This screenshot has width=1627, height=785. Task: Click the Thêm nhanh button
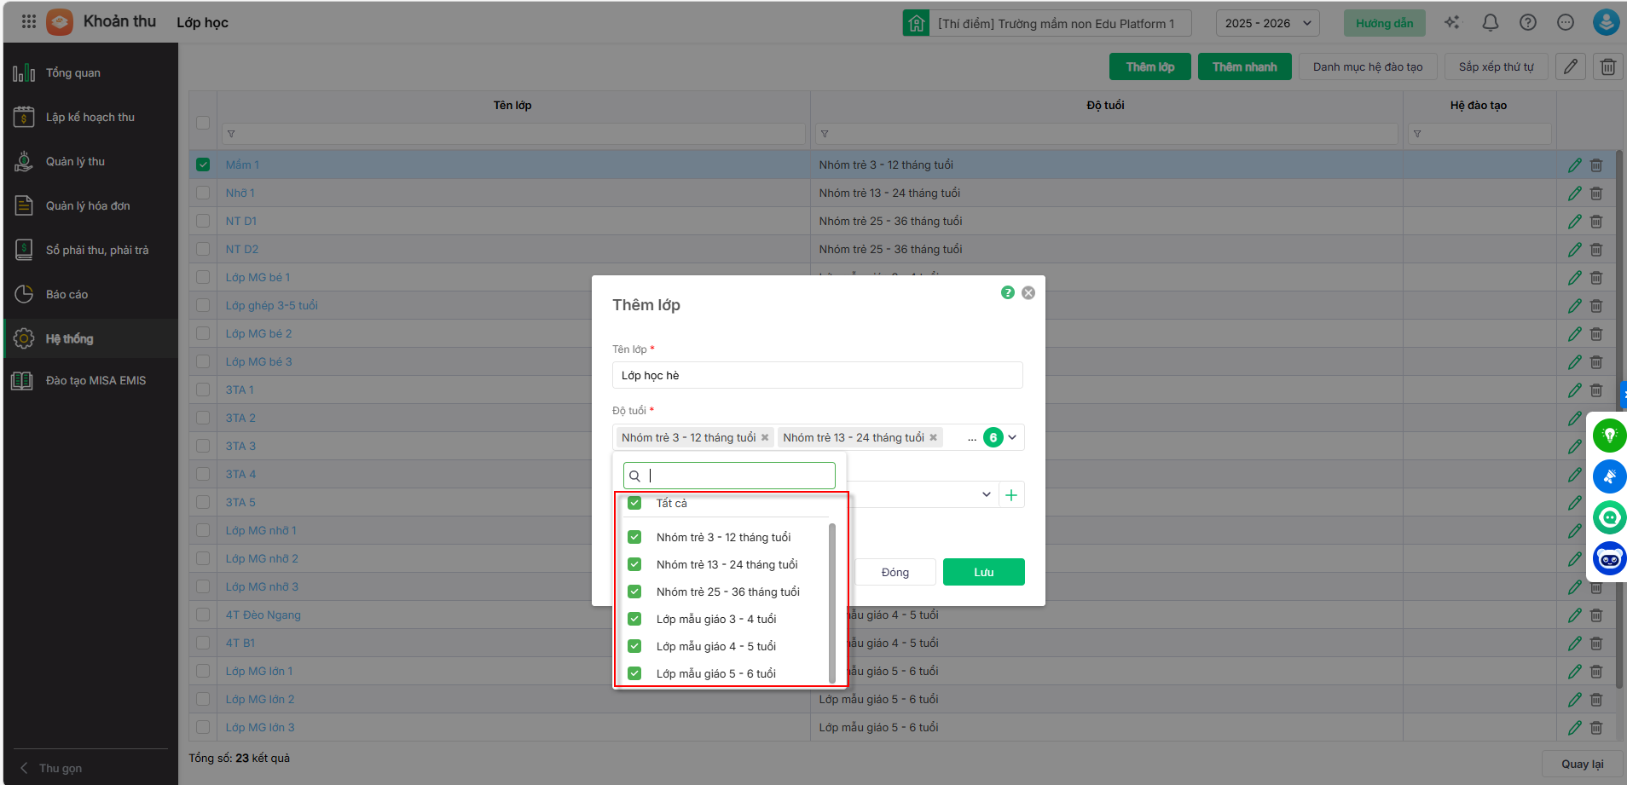(x=1245, y=66)
